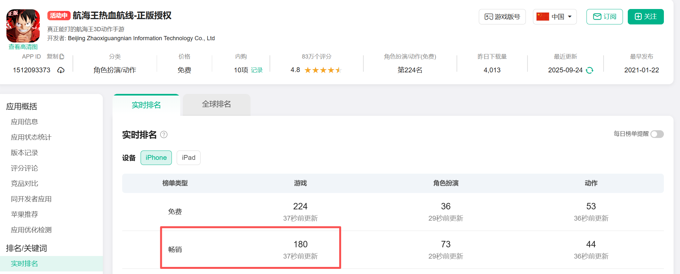The height and width of the screenshot is (274, 680).
Task: Click the star rating icons
Action: (x=323, y=70)
